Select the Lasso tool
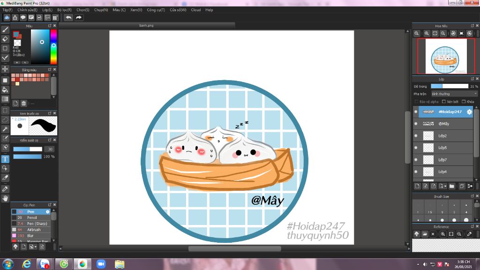Image resolution: width=480 pixels, height=270 pixels. 5,120
